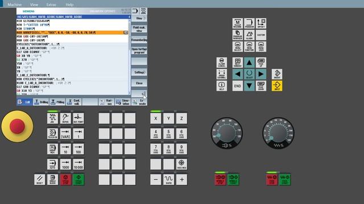The height and width of the screenshot is (204, 364).
Task: Select increment 10 key
Action: (65, 149)
